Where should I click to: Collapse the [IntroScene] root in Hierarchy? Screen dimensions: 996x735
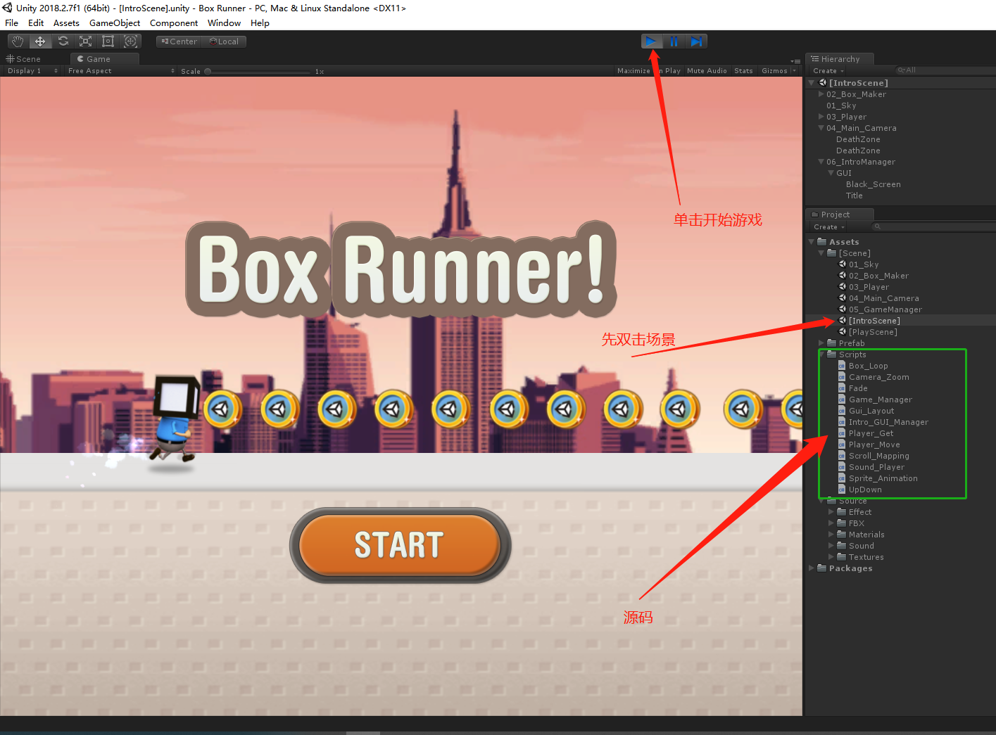pyautogui.click(x=812, y=83)
